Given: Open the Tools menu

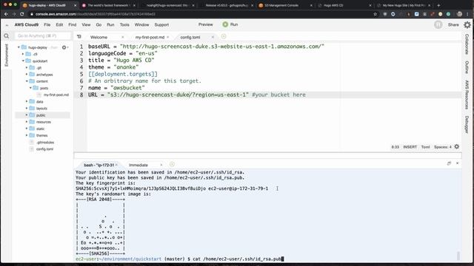Looking at the screenshot, I should coord(124,24).
